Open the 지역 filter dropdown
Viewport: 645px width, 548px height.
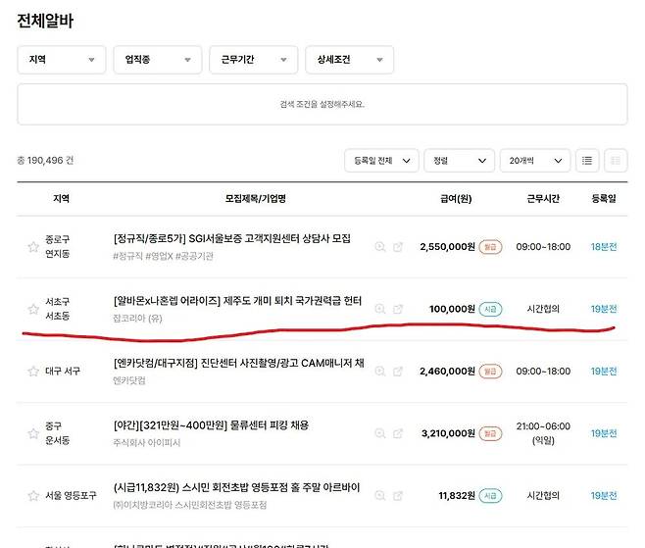(62, 60)
